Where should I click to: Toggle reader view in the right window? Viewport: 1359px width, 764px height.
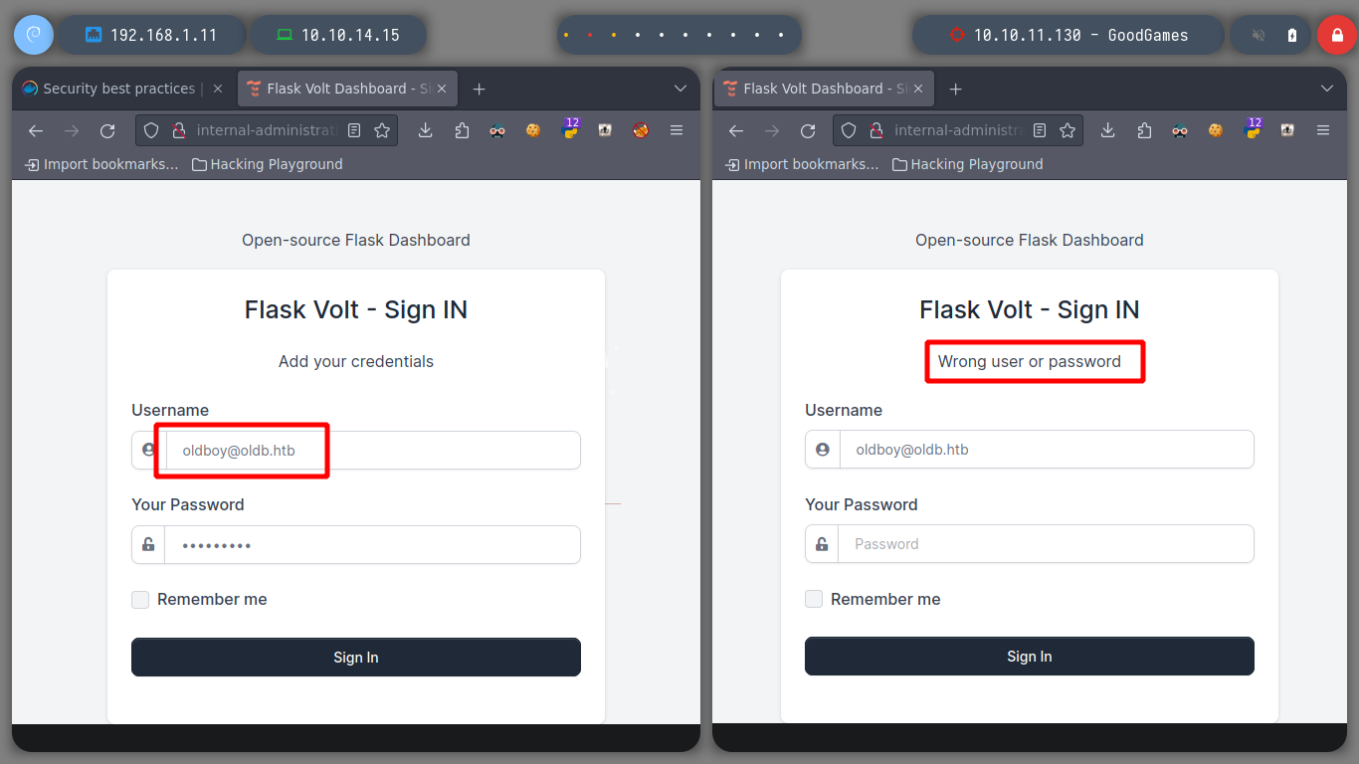pyautogui.click(x=1040, y=130)
